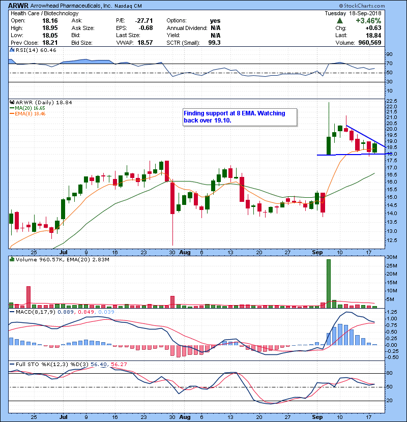Click the date Tuesday 18-Sep-2018

353,13
